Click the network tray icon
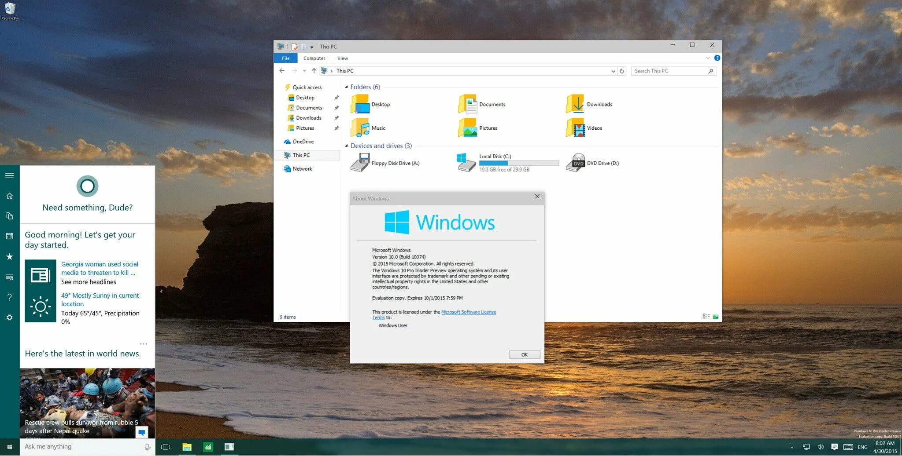902x456 pixels. 806,447
